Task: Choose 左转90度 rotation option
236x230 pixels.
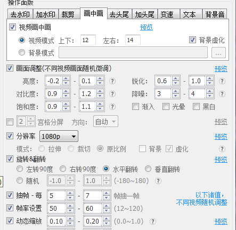Action: point(20,169)
